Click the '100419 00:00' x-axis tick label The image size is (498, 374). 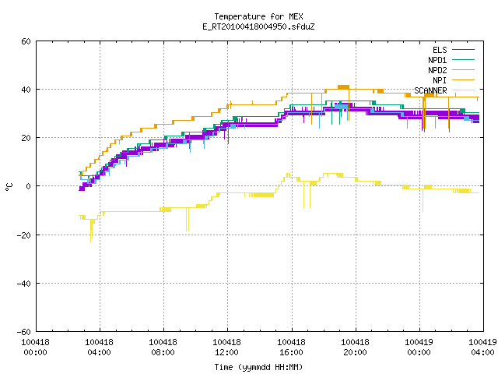[419, 348]
